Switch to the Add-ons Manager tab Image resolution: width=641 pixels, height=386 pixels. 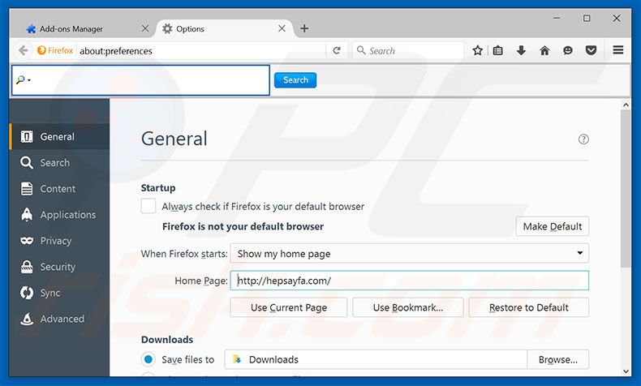pos(85,28)
